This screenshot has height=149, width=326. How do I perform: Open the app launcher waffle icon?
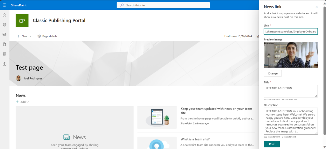point(4,5)
